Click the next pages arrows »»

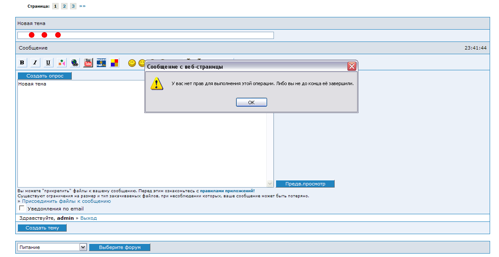pyautogui.click(x=82, y=6)
